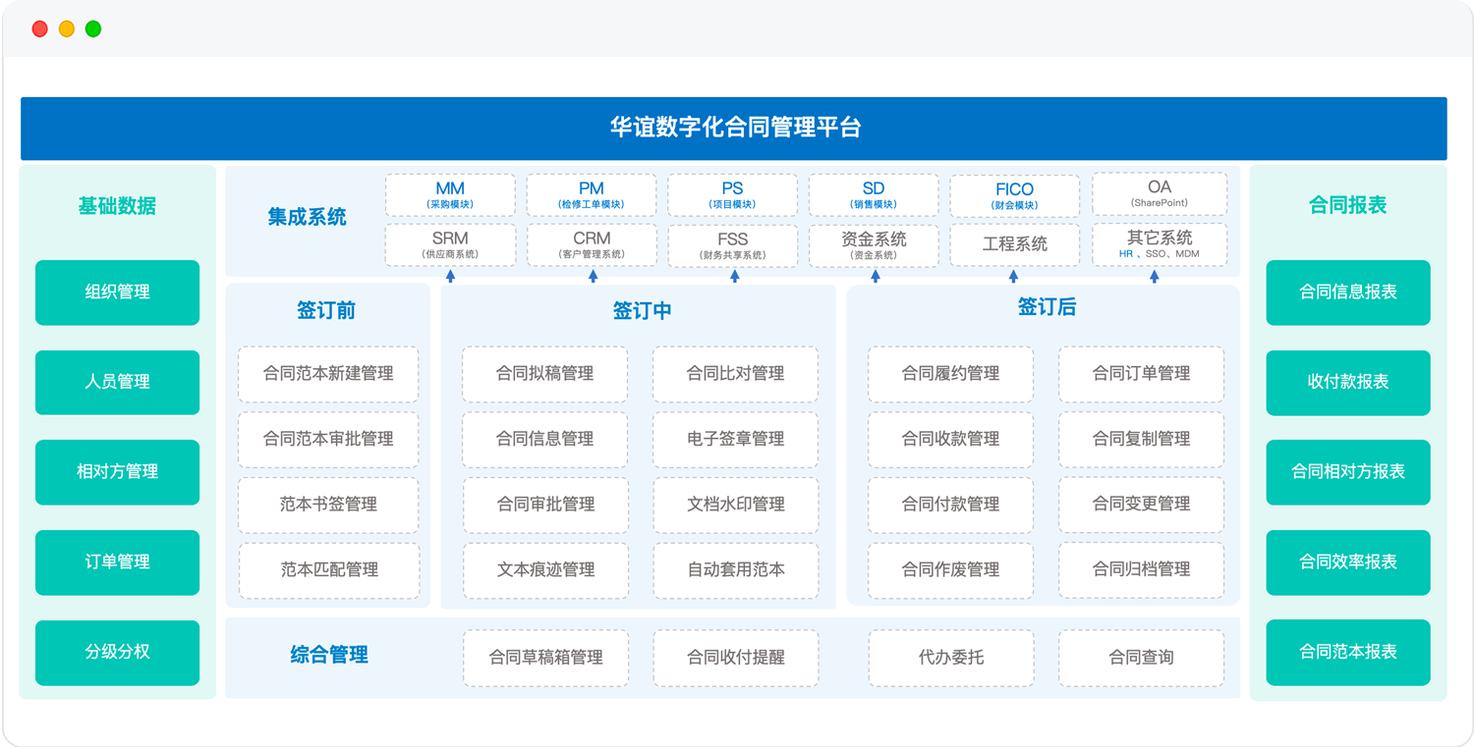Open 合同收付提醒
1474x747 pixels.
point(735,659)
